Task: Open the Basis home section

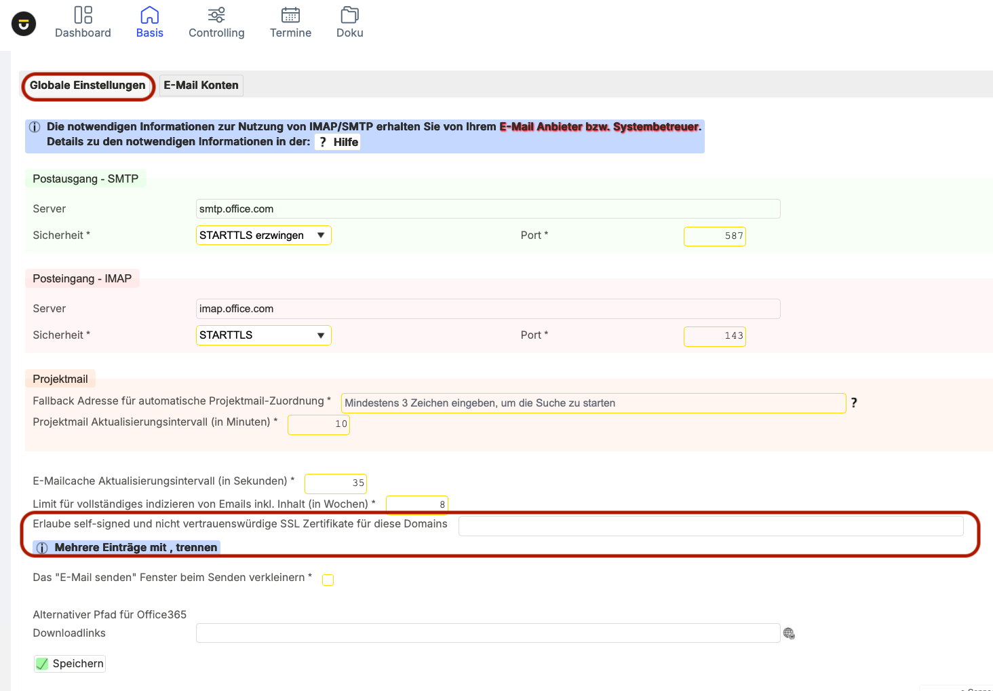Action: [x=149, y=22]
